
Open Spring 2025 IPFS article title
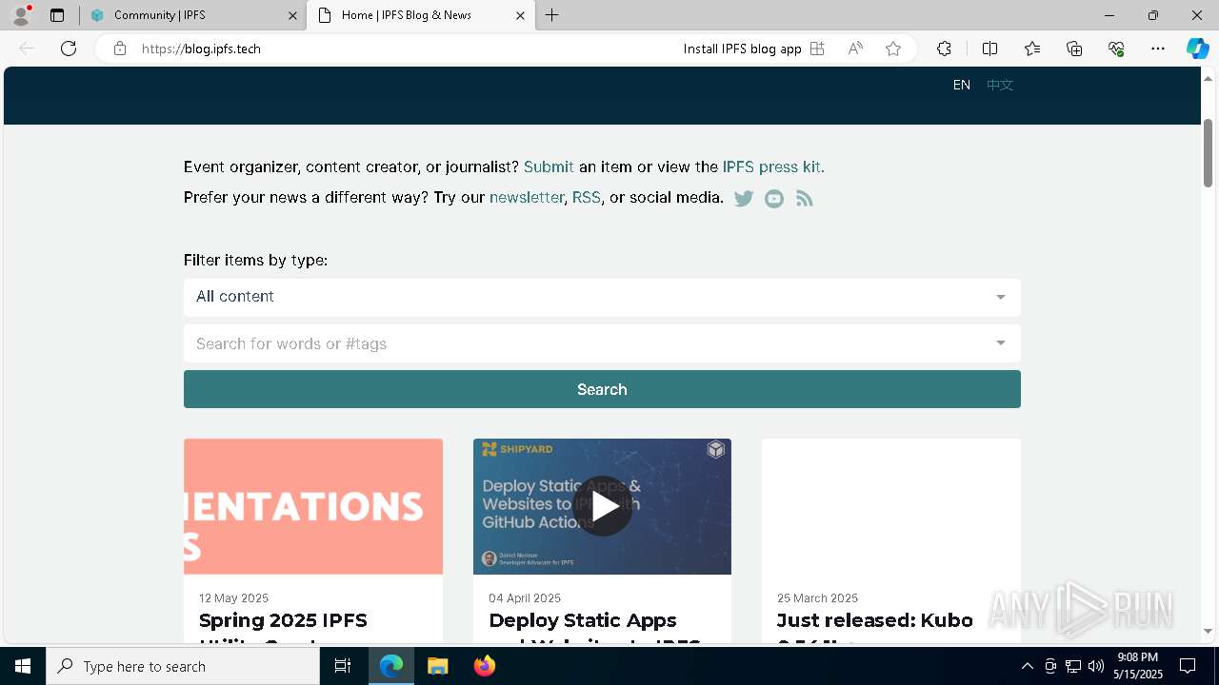pyautogui.click(x=283, y=628)
